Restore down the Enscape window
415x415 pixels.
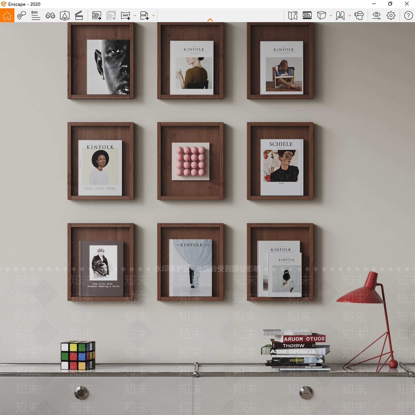click(390, 4)
